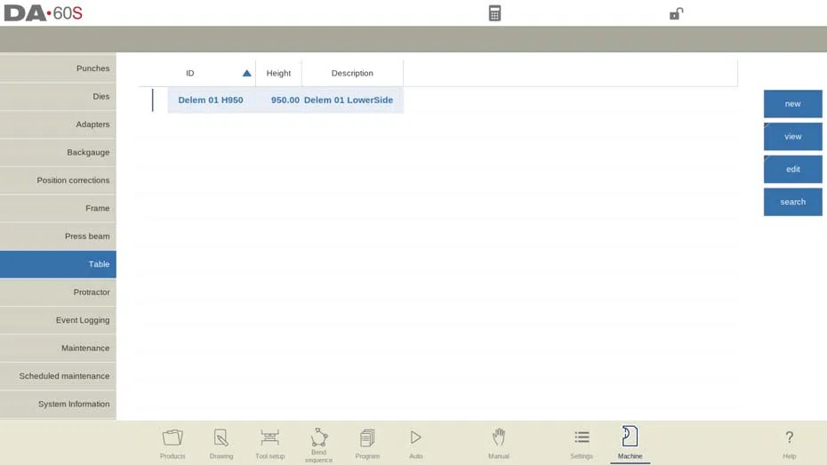Open the Dies section

[x=58, y=97]
